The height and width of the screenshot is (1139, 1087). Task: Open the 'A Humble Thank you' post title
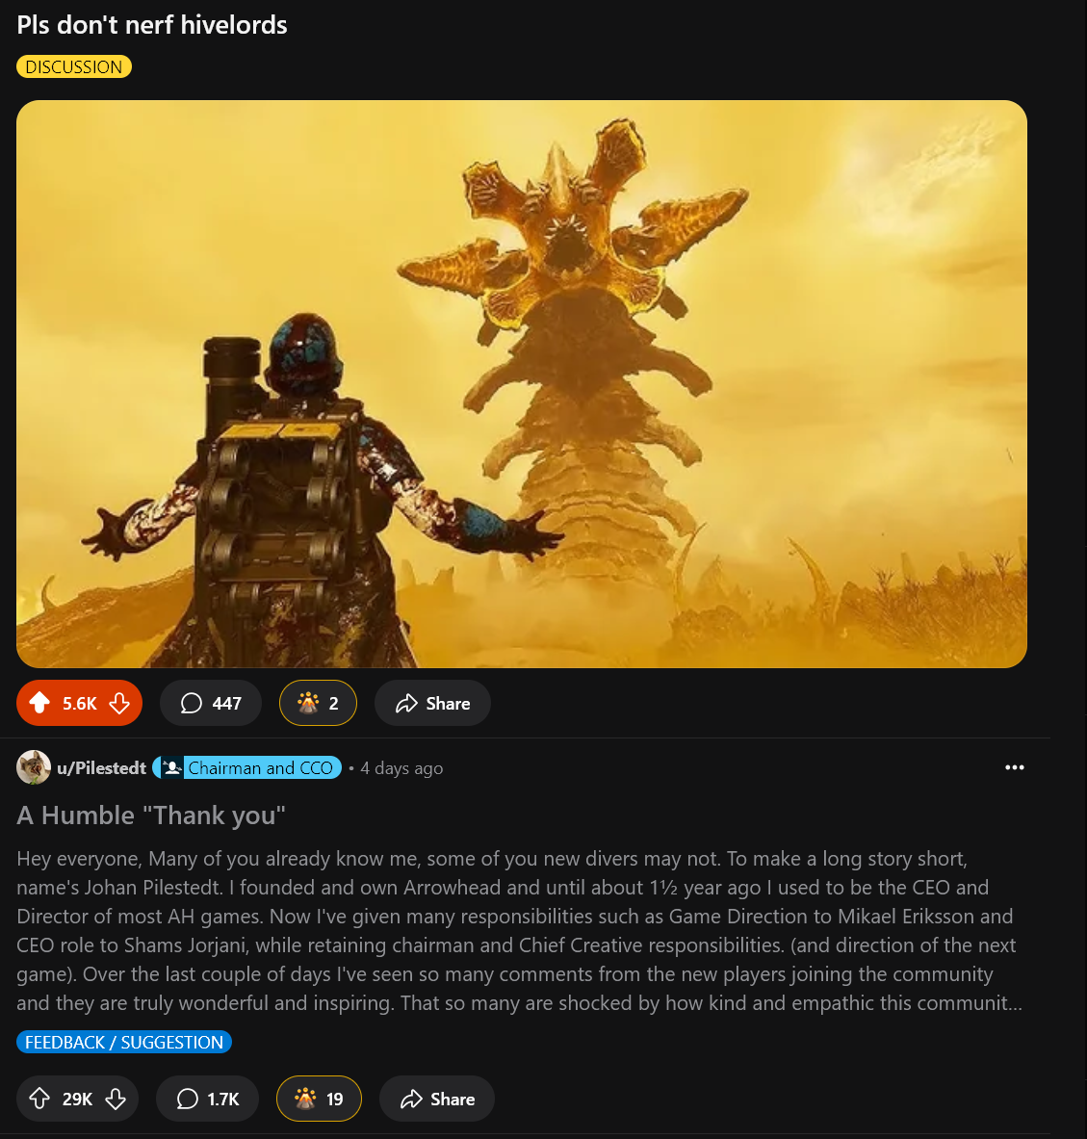tap(151, 815)
